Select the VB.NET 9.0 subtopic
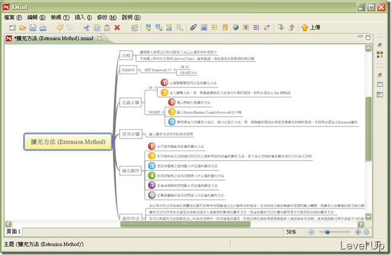The width and height of the screenshot is (391, 255). [188, 73]
